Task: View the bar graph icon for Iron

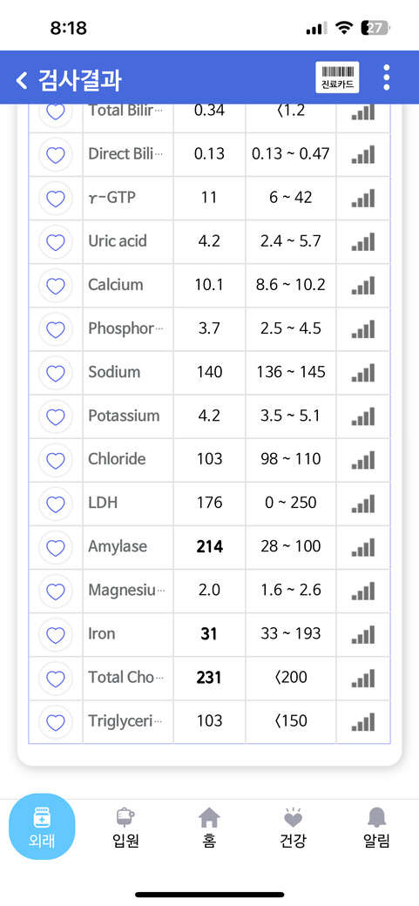Action: (363, 634)
